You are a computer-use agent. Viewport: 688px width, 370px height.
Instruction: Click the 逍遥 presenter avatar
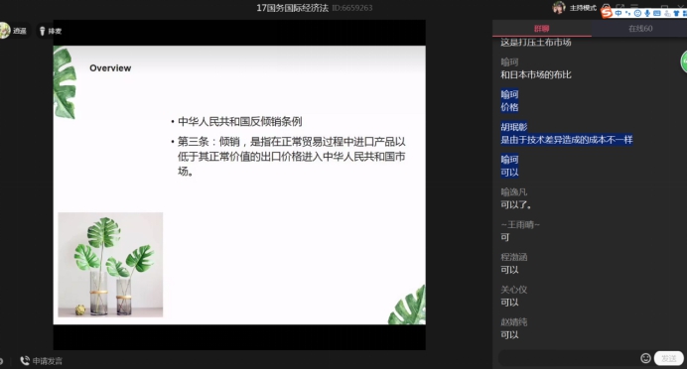pos(4,30)
